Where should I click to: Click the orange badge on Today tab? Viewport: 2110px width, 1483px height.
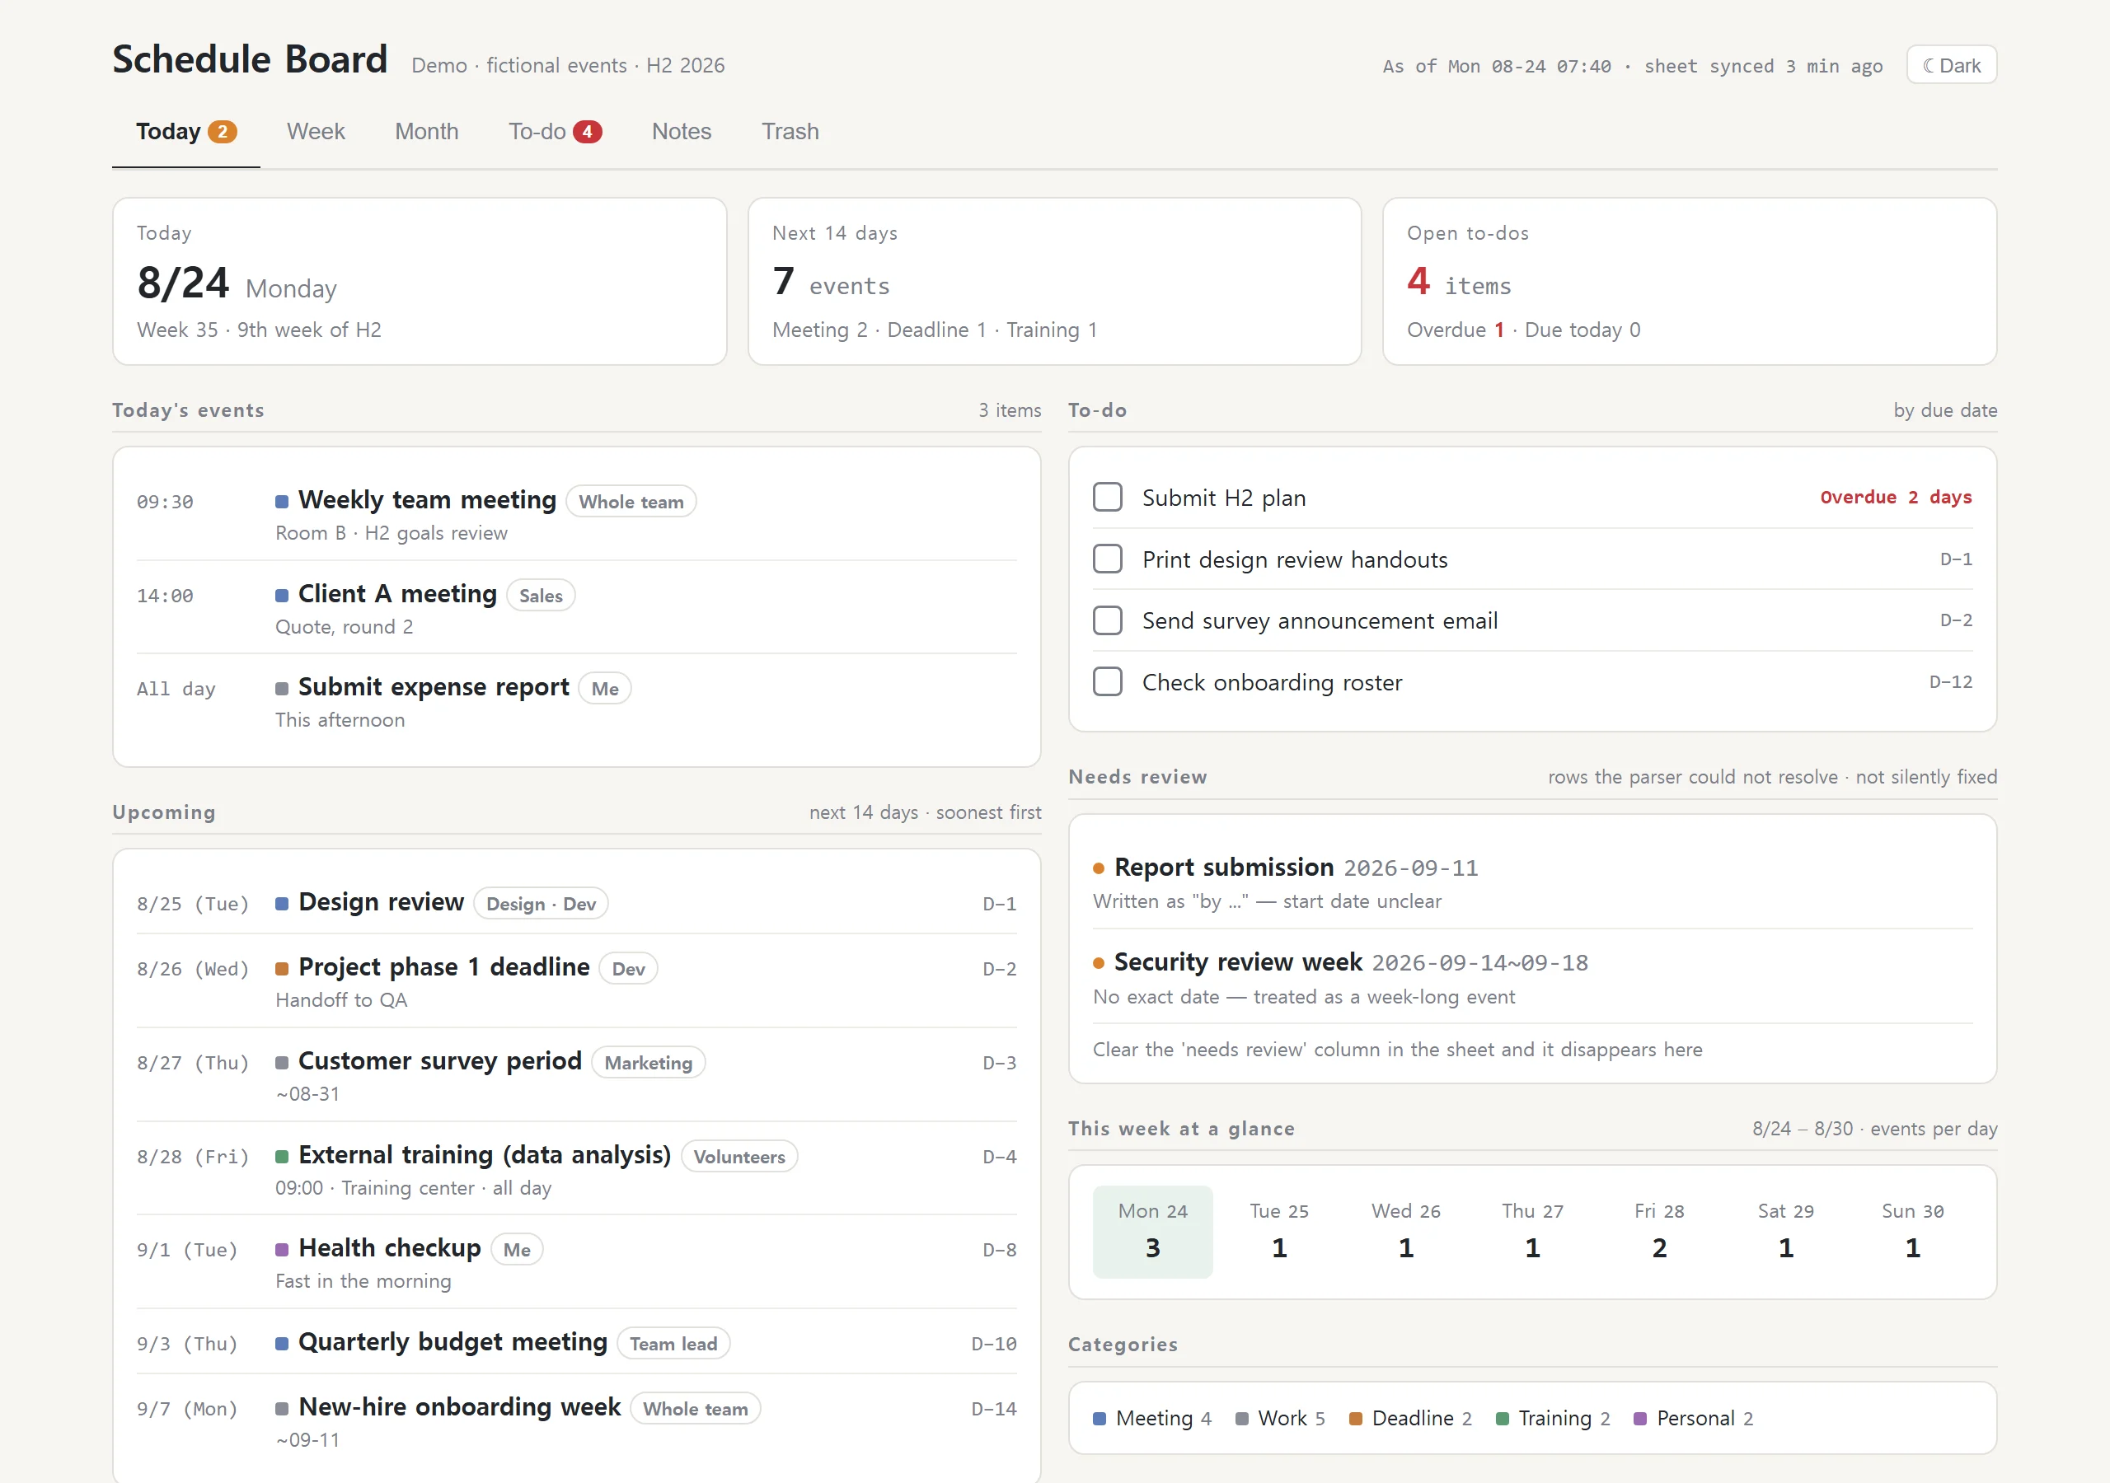coord(222,131)
